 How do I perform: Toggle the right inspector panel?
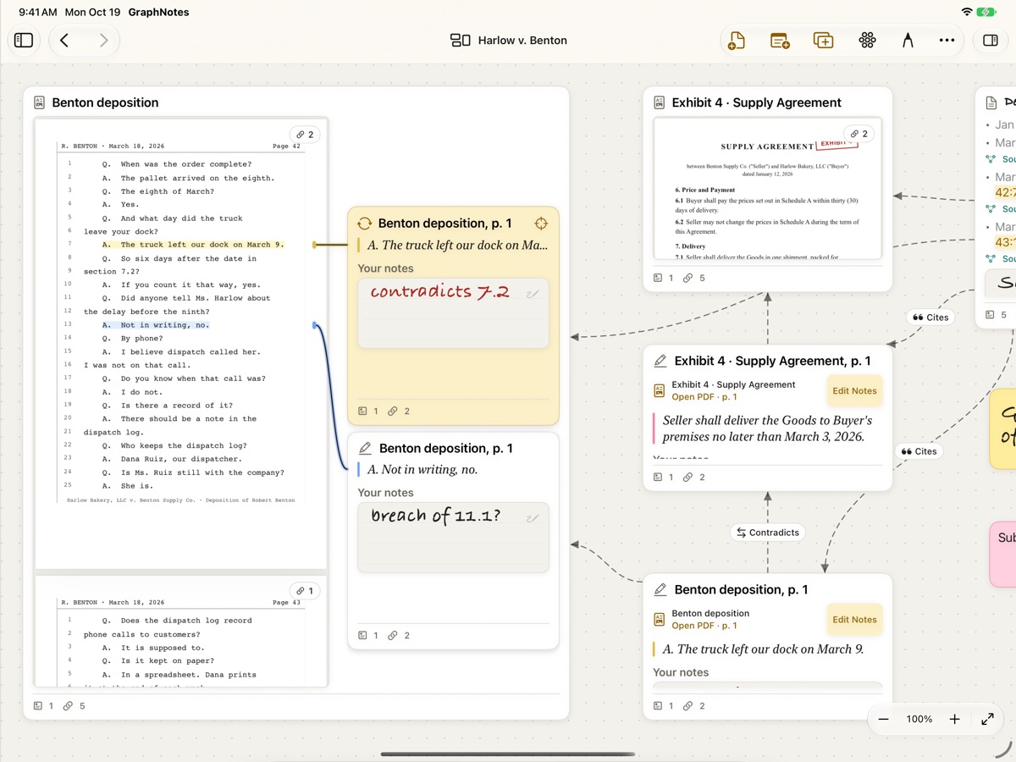990,40
